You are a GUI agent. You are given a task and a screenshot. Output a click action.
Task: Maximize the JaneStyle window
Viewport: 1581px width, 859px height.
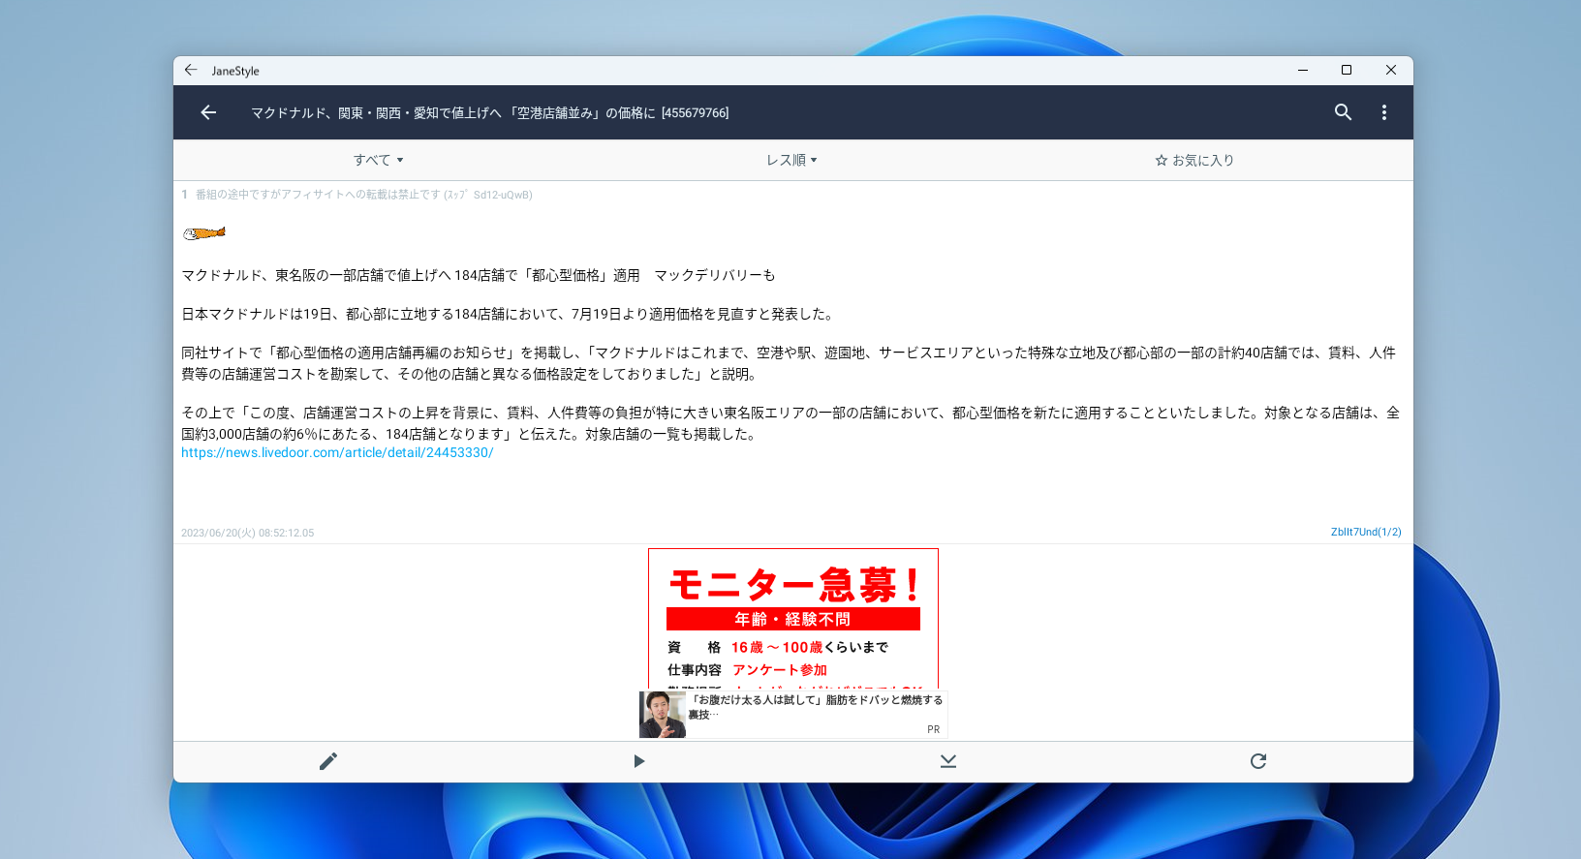pos(1347,70)
